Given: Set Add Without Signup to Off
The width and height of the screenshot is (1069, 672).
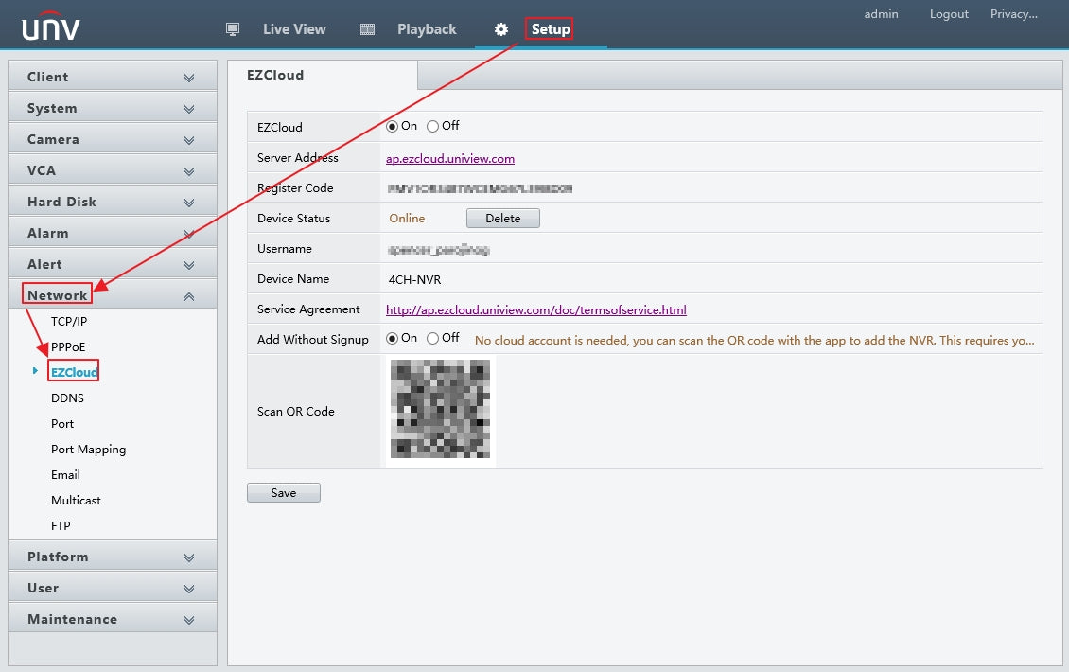Looking at the screenshot, I should (433, 338).
